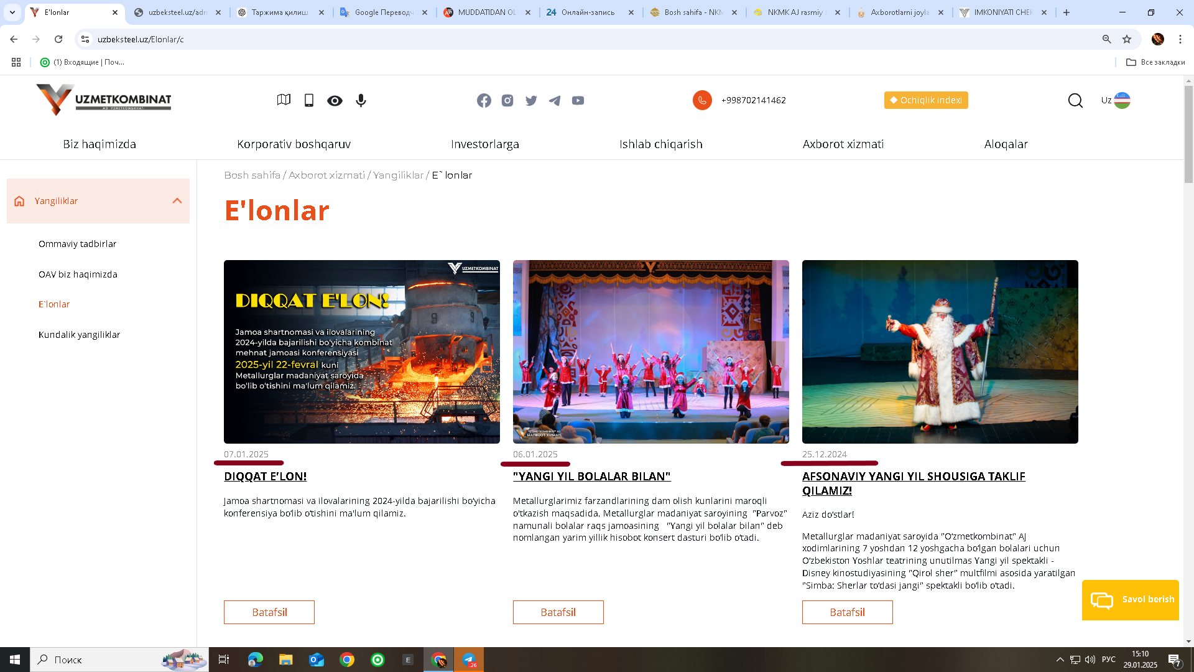This screenshot has height=672, width=1194.
Task: Open the Instagram profile icon
Action: (x=507, y=100)
